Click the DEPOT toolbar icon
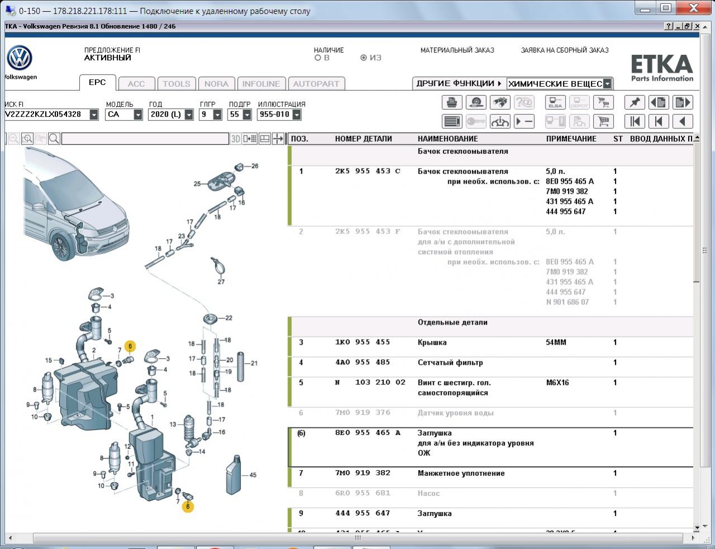 click(579, 102)
